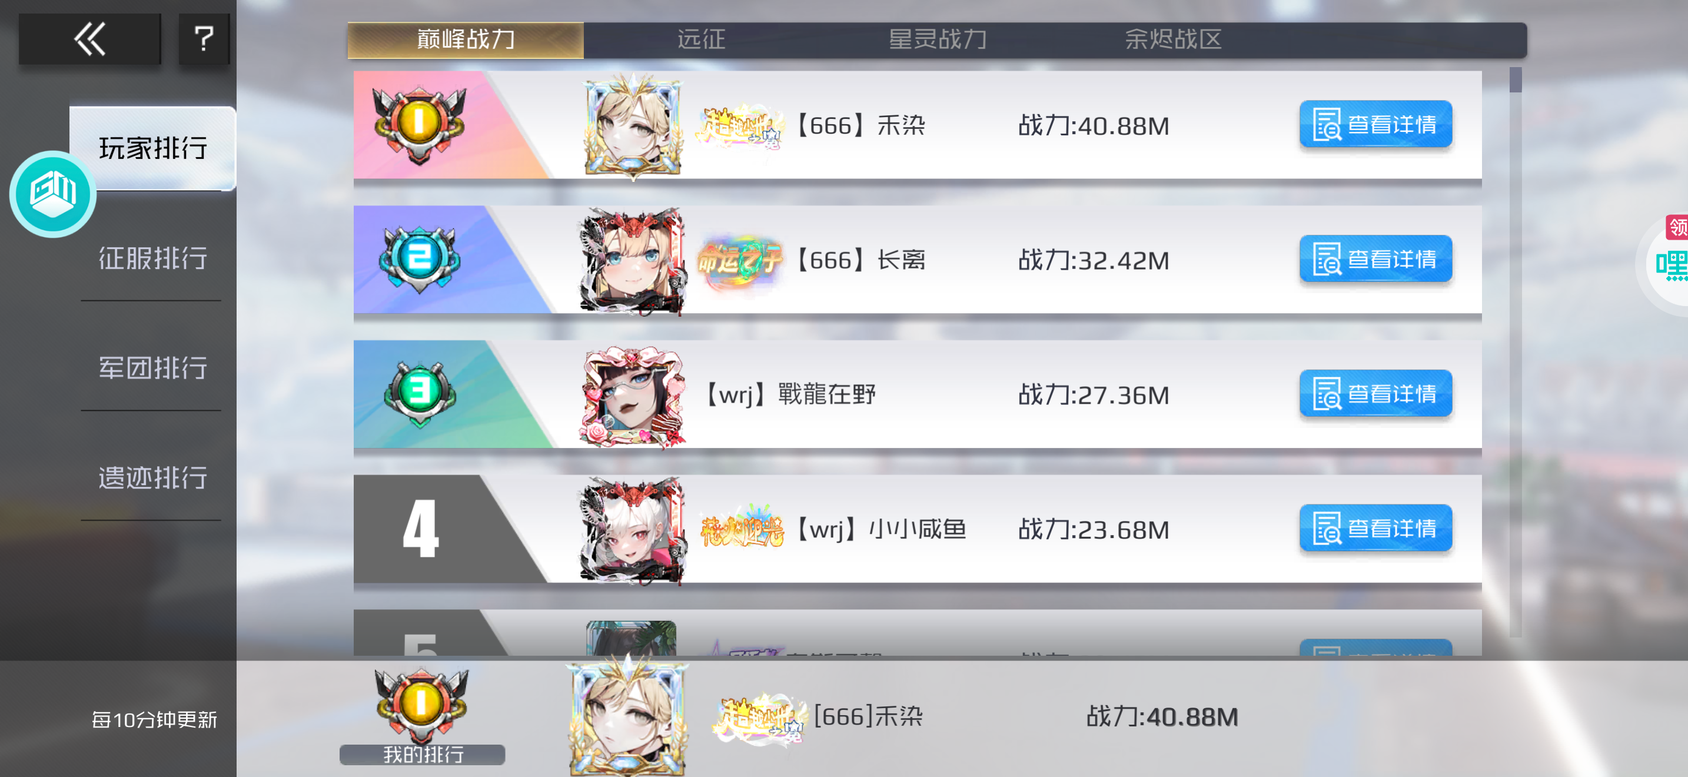Click the double-chevron back arrow icon

tap(90, 39)
